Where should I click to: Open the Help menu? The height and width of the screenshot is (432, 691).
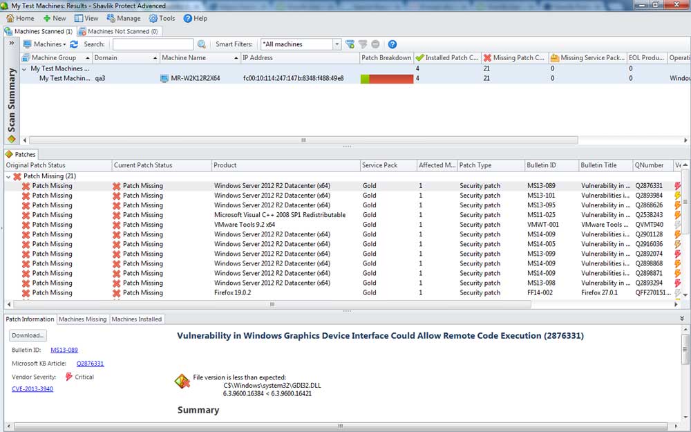tap(196, 18)
